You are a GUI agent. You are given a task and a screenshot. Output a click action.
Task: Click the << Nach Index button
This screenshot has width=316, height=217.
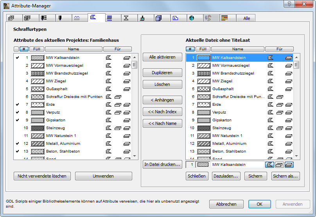click(162, 112)
